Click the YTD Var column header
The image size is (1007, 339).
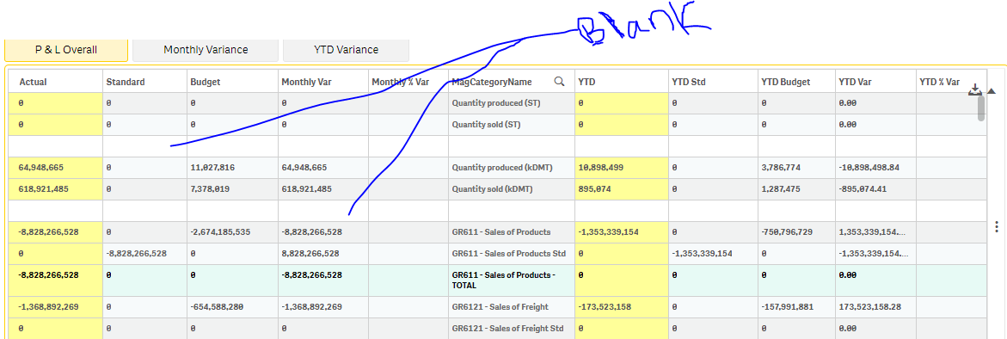855,82
